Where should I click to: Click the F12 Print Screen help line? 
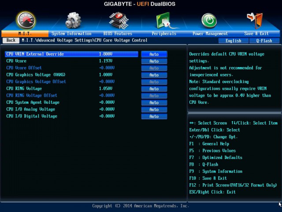[233, 185]
